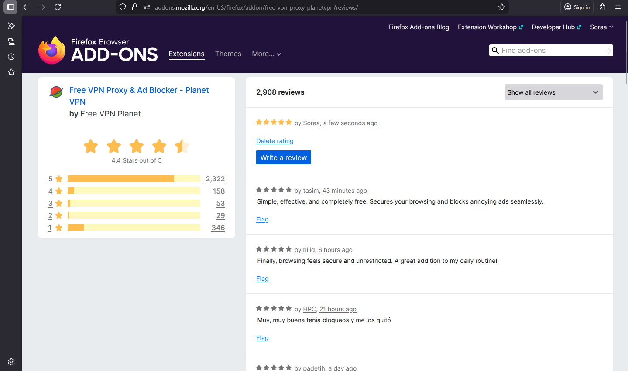Image resolution: width=628 pixels, height=371 pixels.
Task: Click the Write a review button
Action: coord(284,157)
